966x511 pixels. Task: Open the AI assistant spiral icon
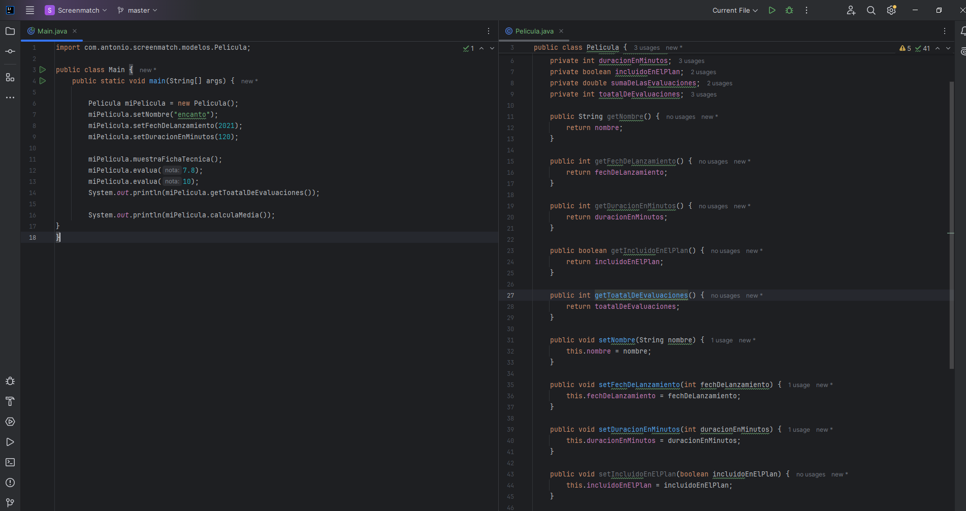pos(963,51)
